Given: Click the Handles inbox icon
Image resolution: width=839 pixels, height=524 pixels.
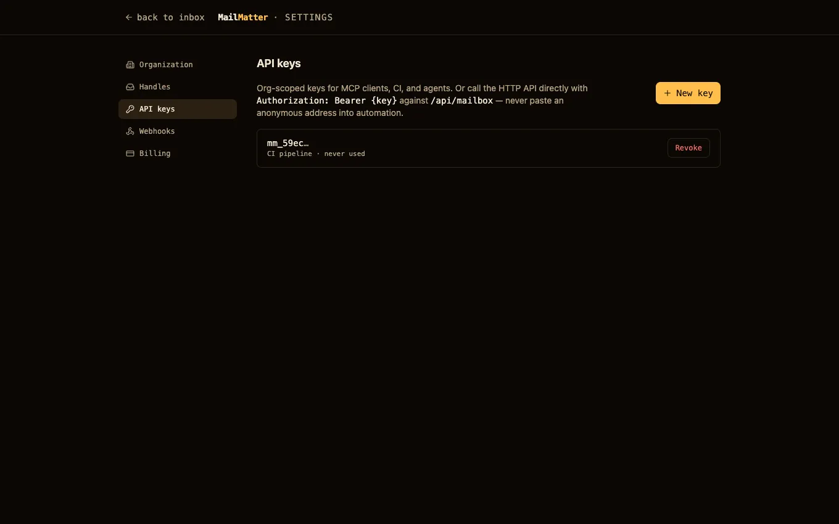Looking at the screenshot, I should (x=130, y=87).
